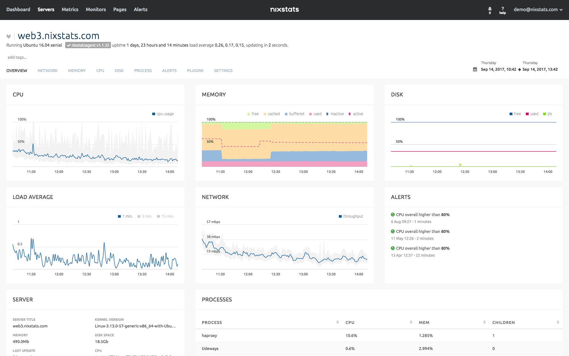Open the Alerts nav item in top bar
569x356 pixels.
tap(141, 10)
